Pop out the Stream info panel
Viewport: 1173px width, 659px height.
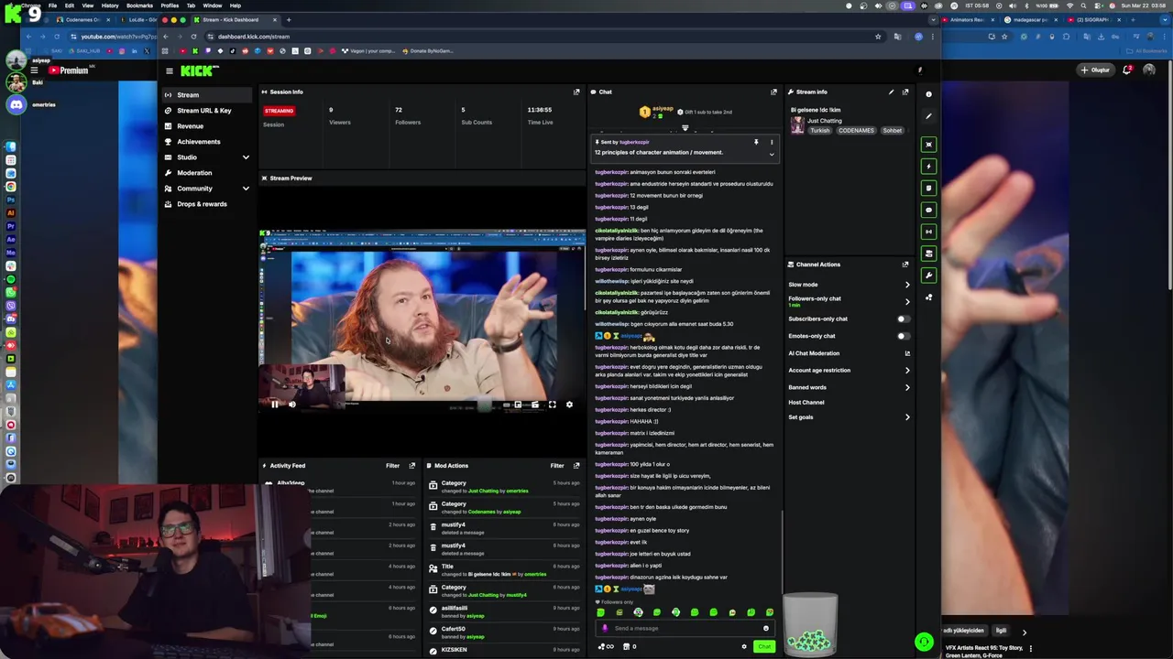905,92
